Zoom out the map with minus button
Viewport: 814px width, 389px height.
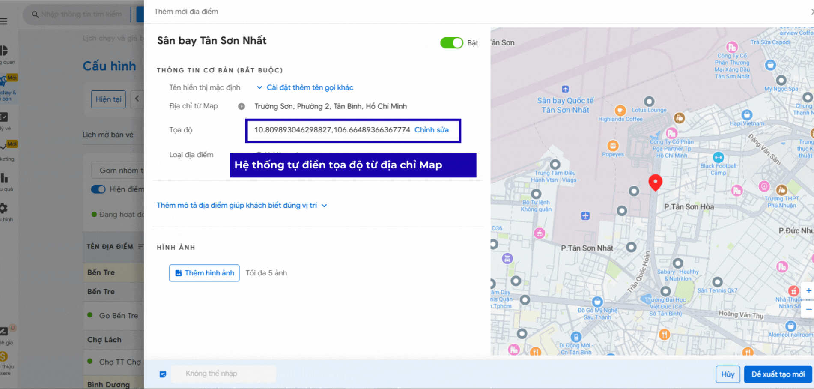[808, 309]
